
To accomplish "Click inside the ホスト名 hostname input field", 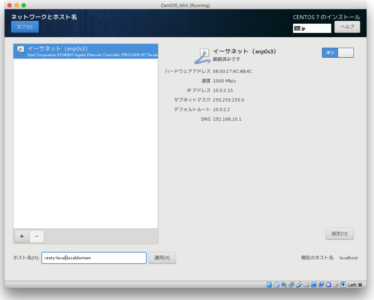I will coord(93,258).
